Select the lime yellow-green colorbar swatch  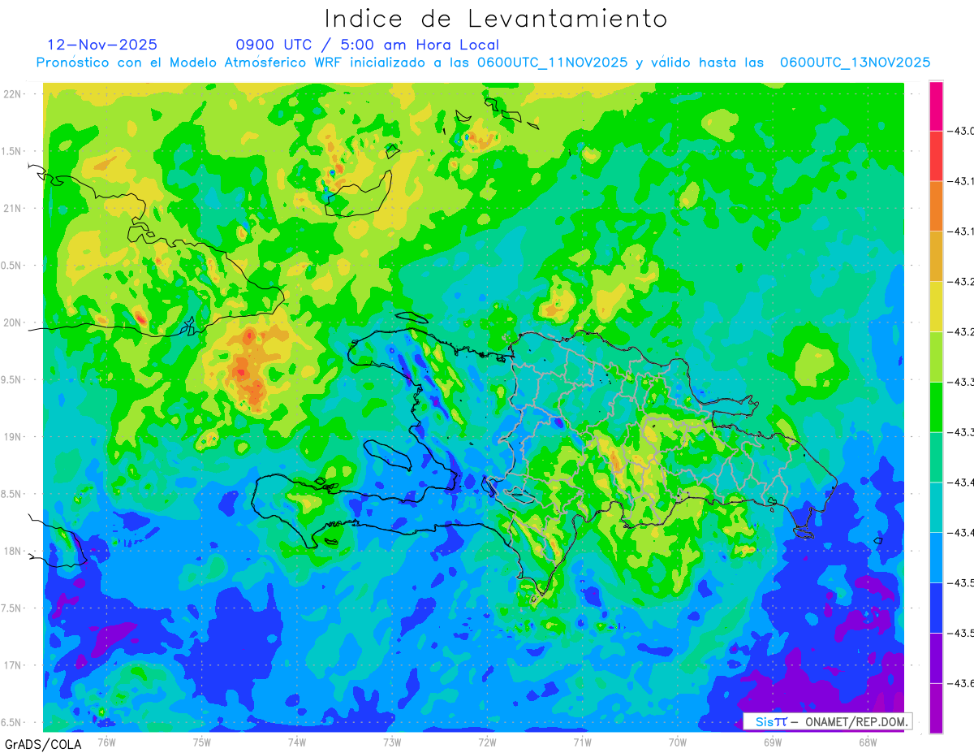click(x=936, y=357)
